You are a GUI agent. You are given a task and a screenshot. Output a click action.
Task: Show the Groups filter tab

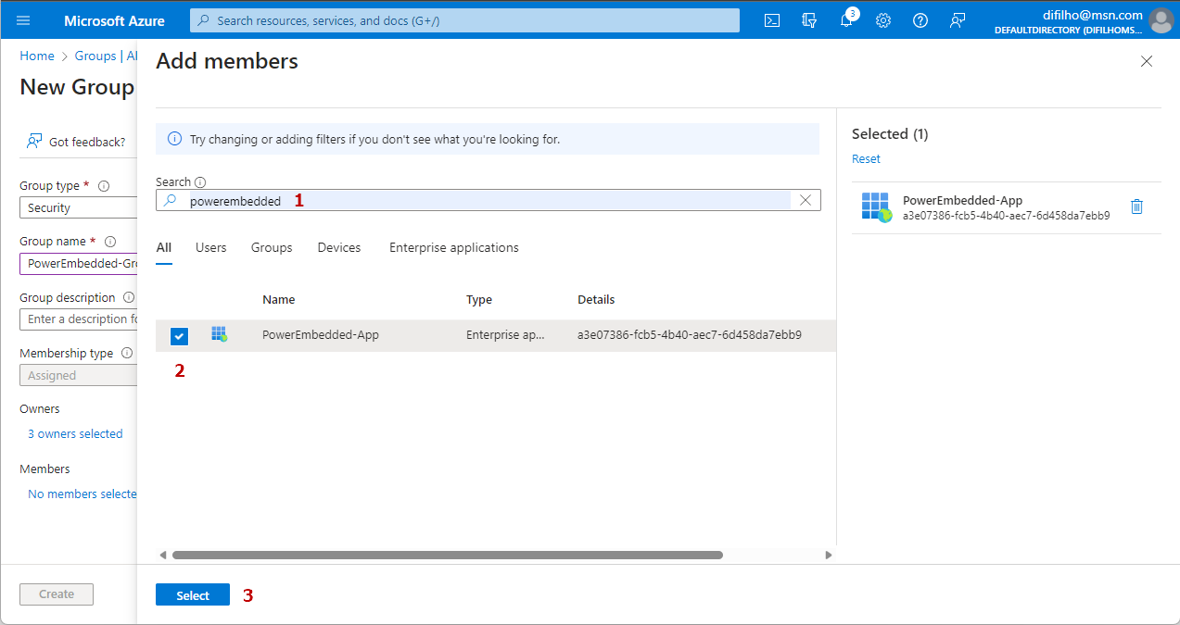pyautogui.click(x=272, y=248)
